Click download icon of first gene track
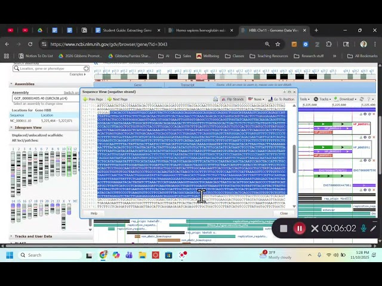 [361, 114]
